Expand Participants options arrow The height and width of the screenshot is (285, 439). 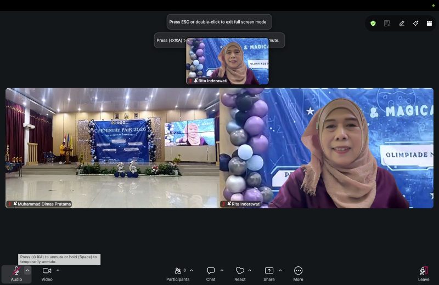(x=192, y=270)
